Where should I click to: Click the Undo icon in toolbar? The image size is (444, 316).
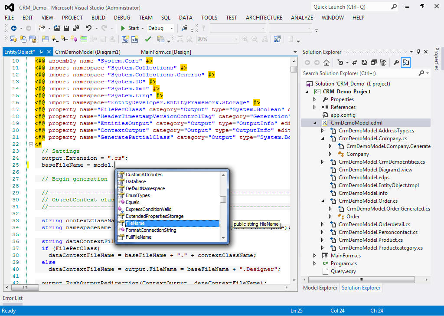coord(89,28)
